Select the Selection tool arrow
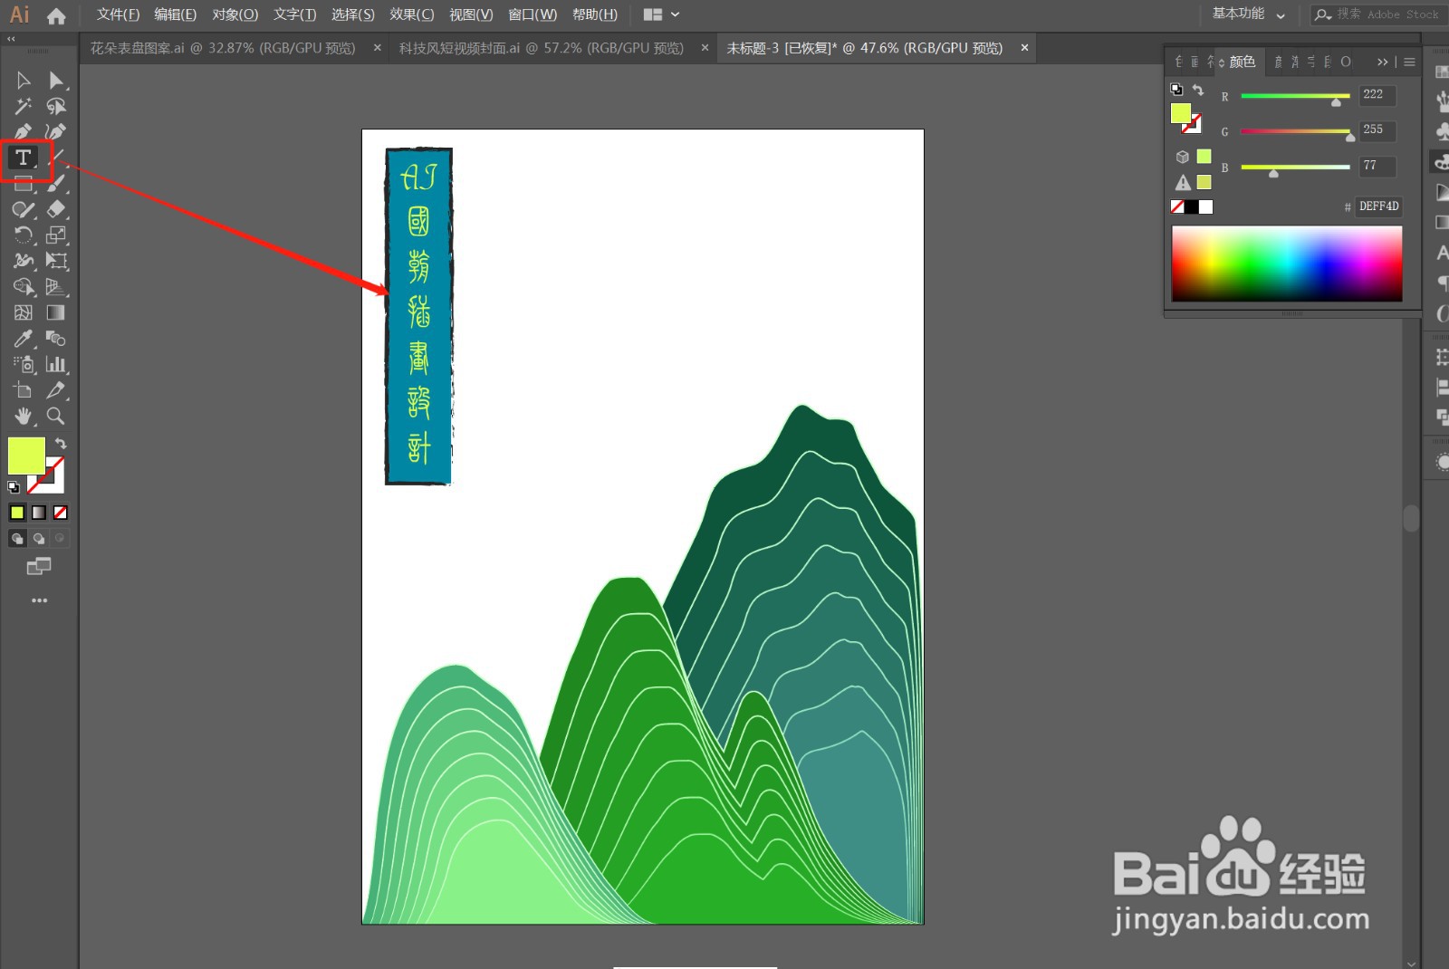Screen dimensions: 1449x969 [24, 81]
